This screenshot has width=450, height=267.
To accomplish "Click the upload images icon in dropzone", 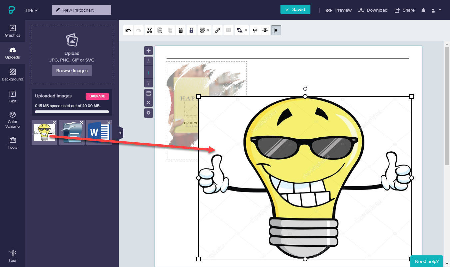I will click(72, 40).
